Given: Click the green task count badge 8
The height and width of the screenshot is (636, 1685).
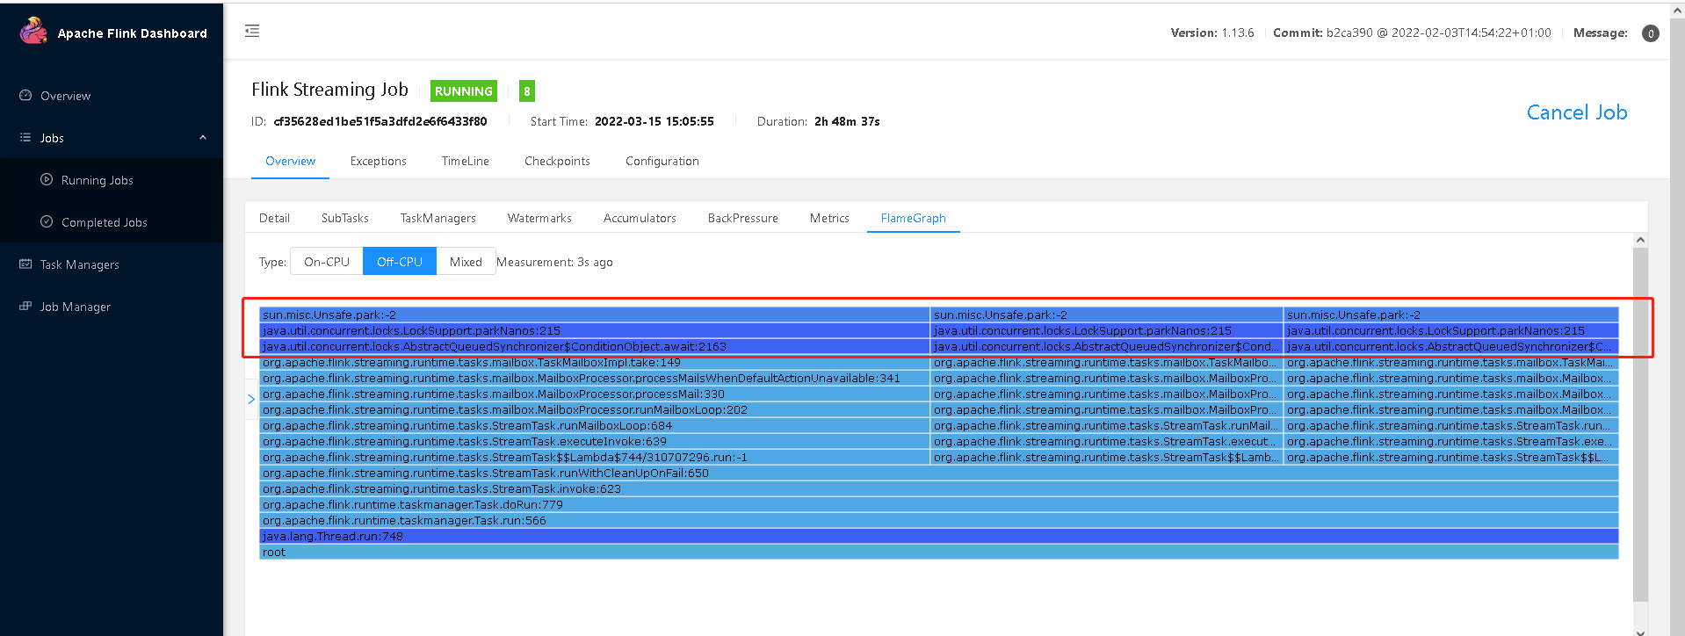Looking at the screenshot, I should [x=527, y=91].
